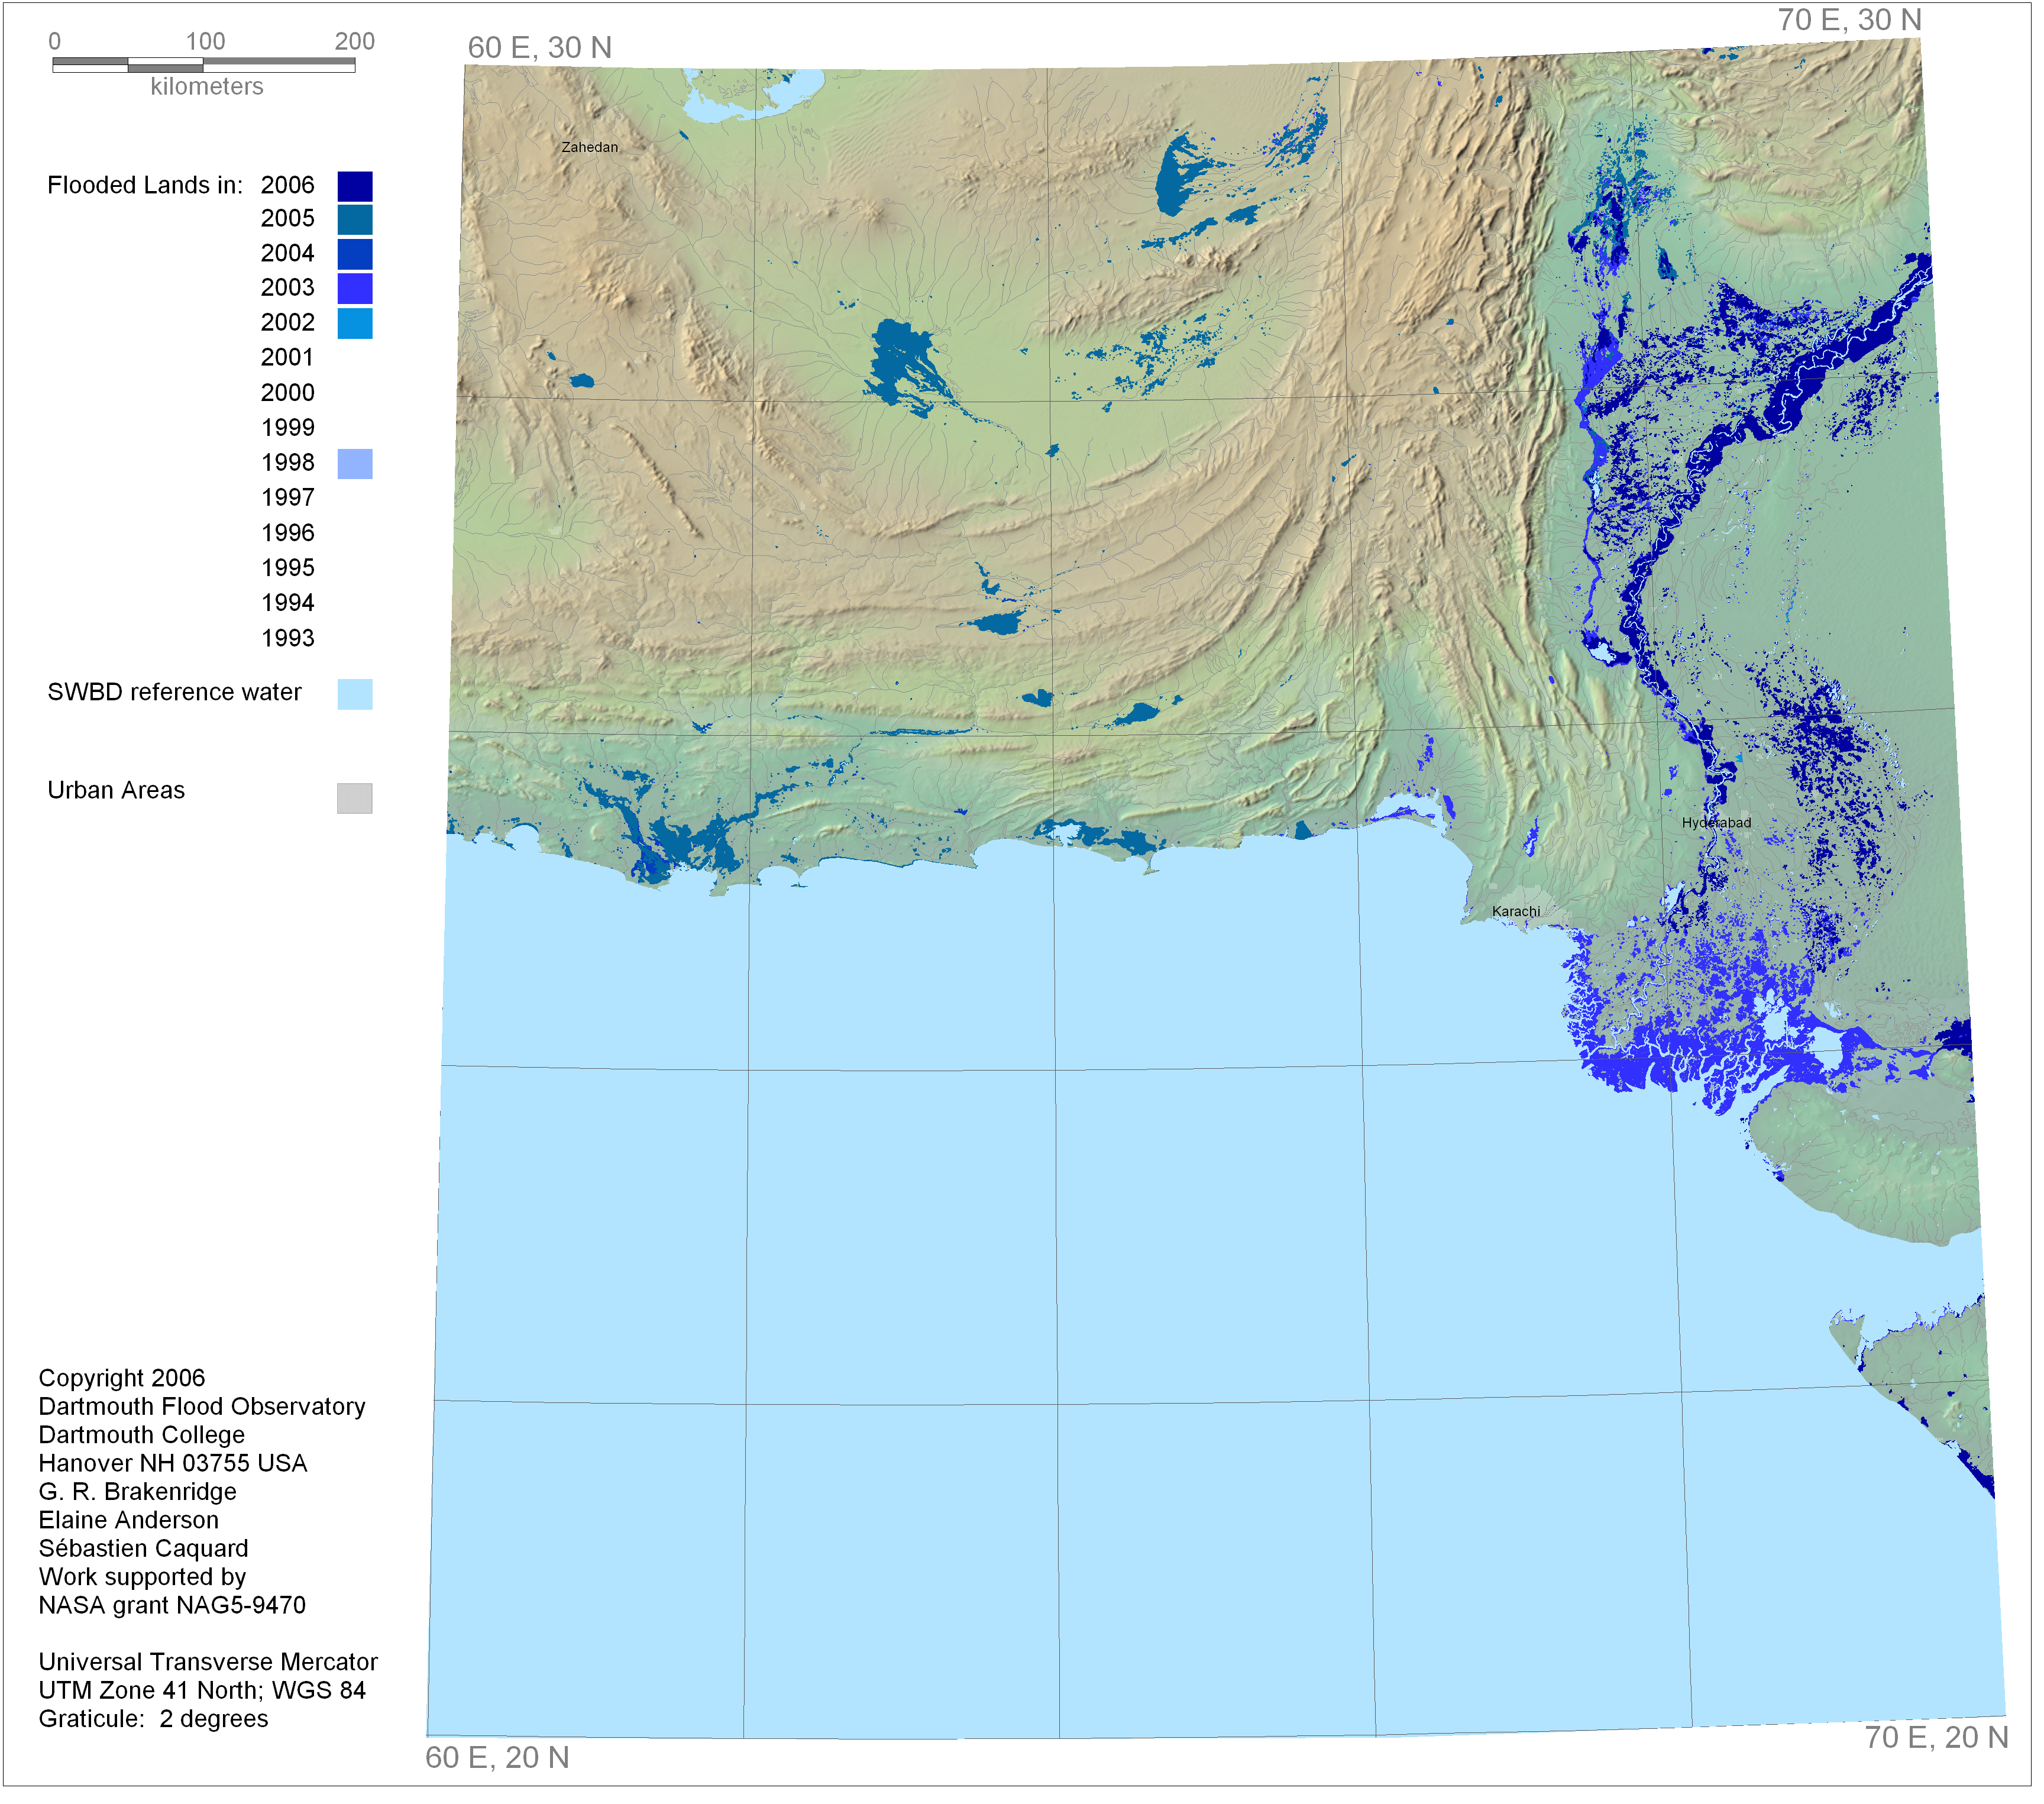Viewport: 2044px width, 1804px height.
Task: Click the 'Flooded Lands in:' legend heading
Action: tap(145, 185)
